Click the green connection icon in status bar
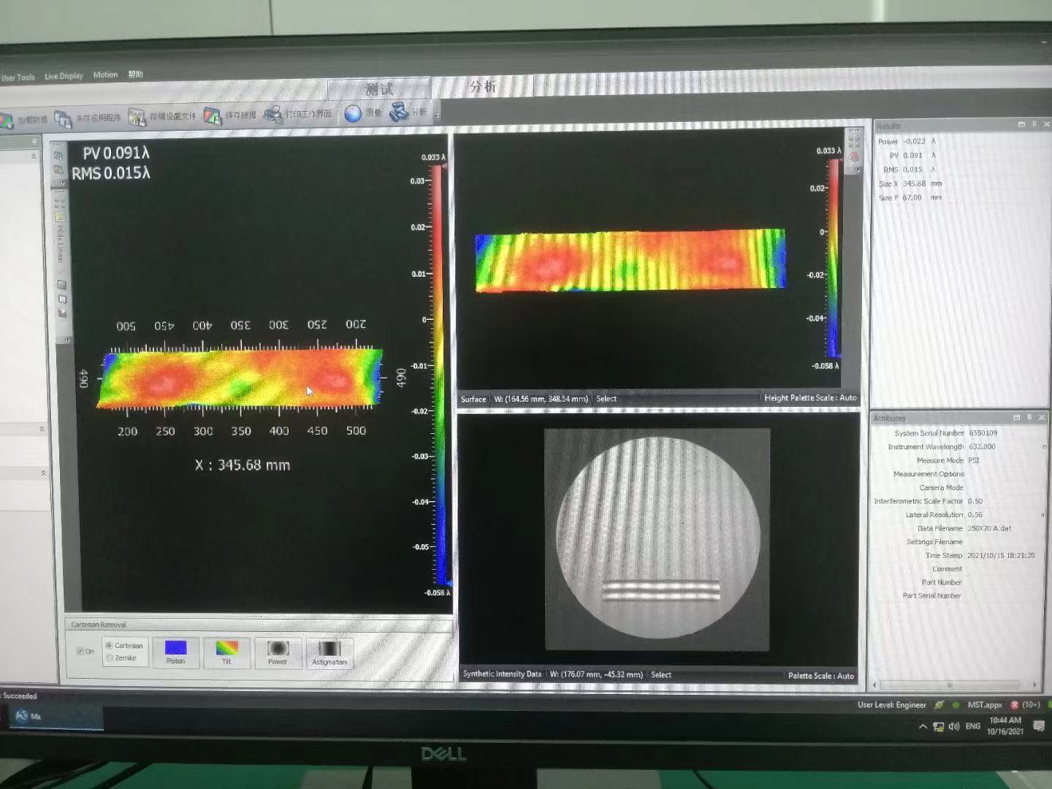 pyautogui.click(x=939, y=705)
